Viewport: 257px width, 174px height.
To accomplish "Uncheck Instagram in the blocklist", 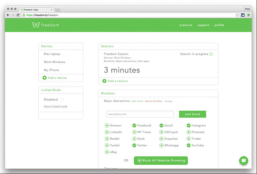I will (x=189, y=125).
